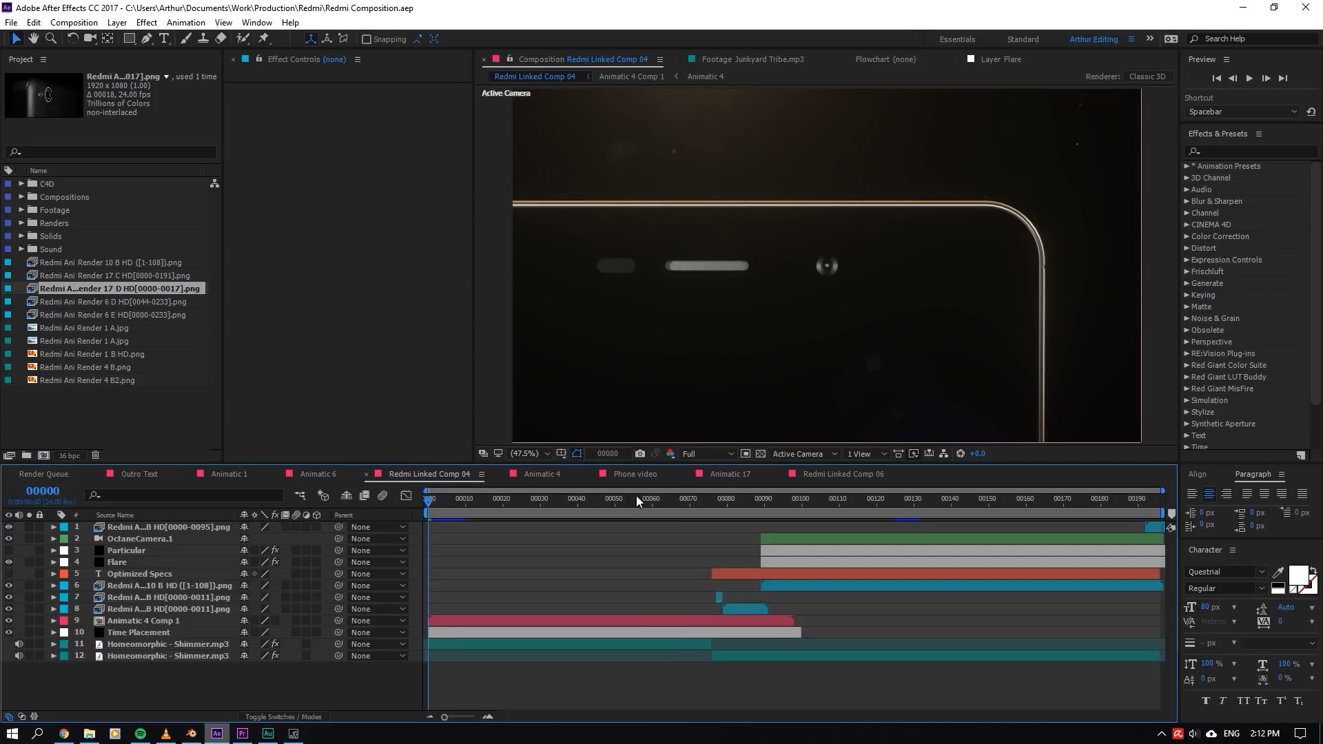Select the Hand tool

pos(33,39)
